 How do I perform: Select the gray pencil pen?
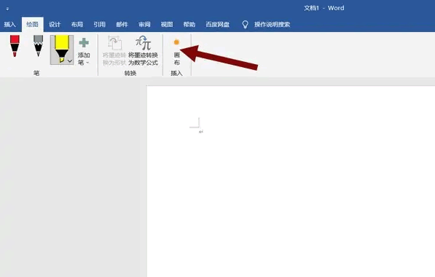click(39, 46)
